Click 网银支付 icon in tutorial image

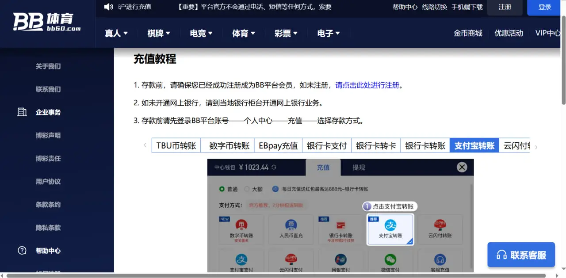click(340, 259)
